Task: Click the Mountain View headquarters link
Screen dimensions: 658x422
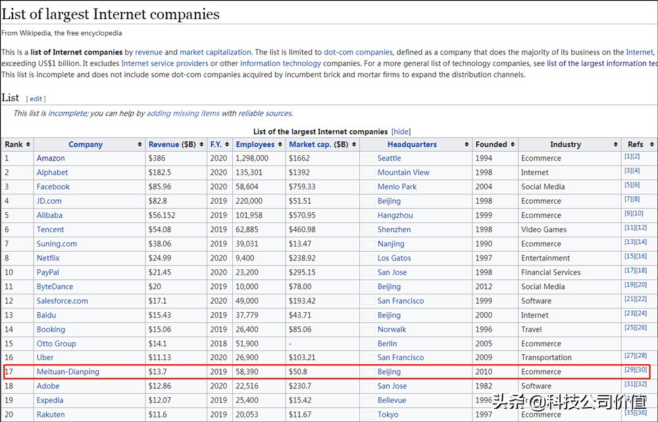Action: pyautogui.click(x=403, y=173)
